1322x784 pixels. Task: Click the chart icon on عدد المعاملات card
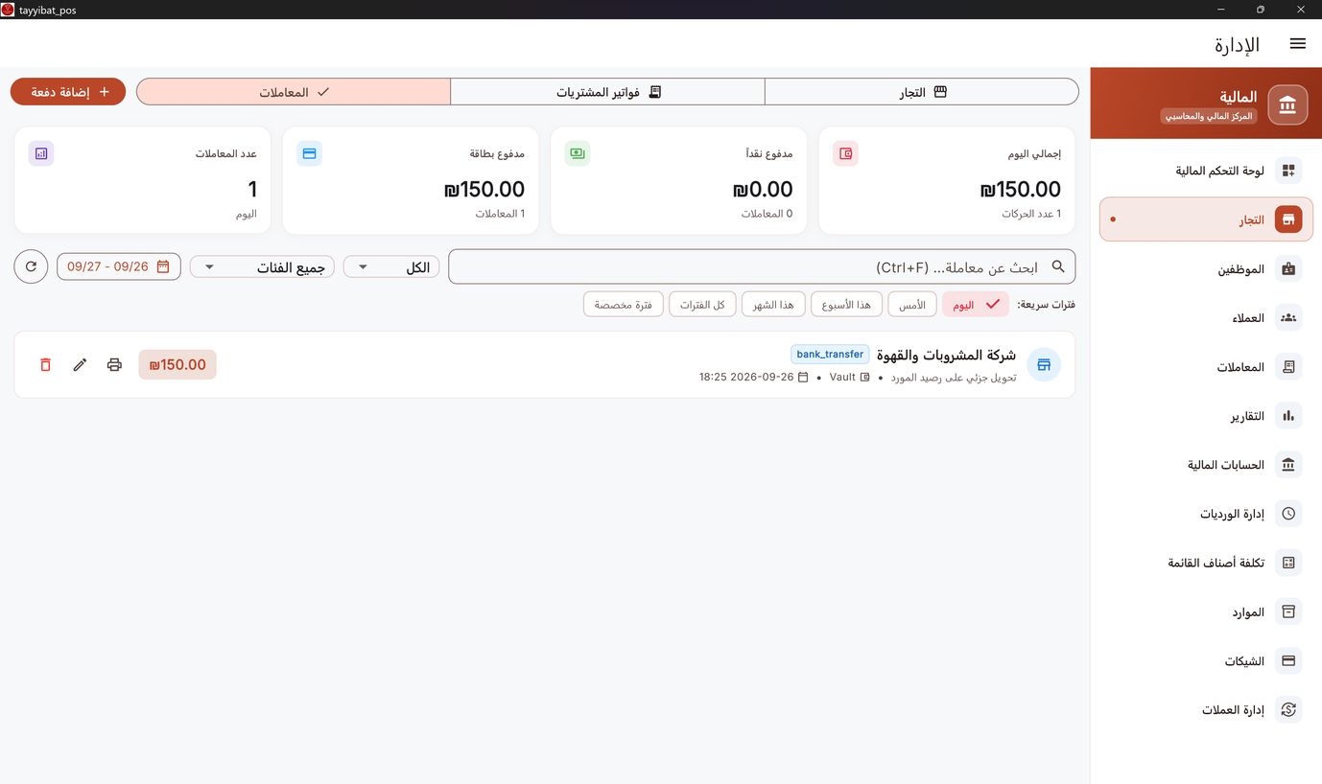(41, 153)
